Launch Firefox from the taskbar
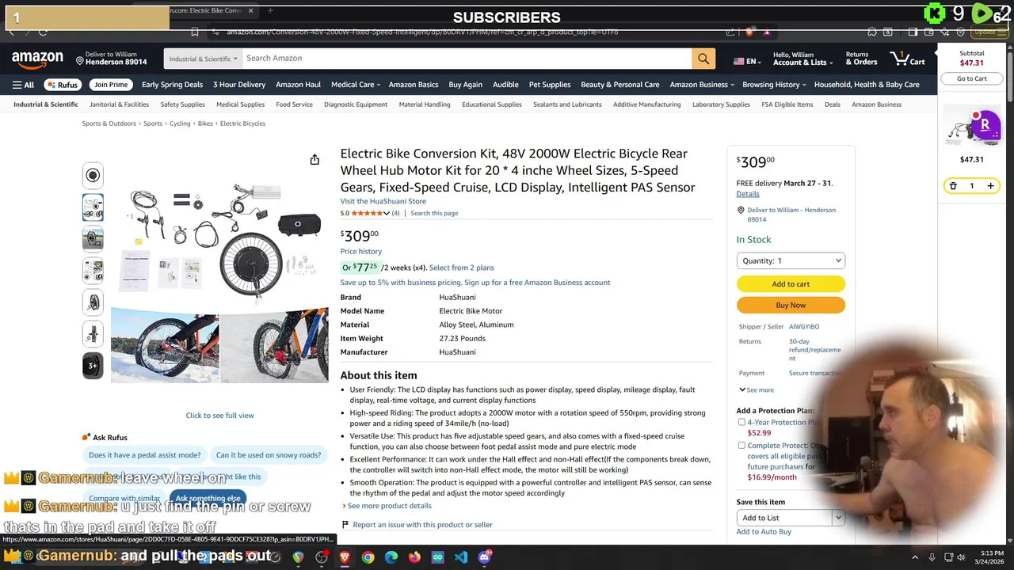1014x570 pixels. [x=414, y=557]
